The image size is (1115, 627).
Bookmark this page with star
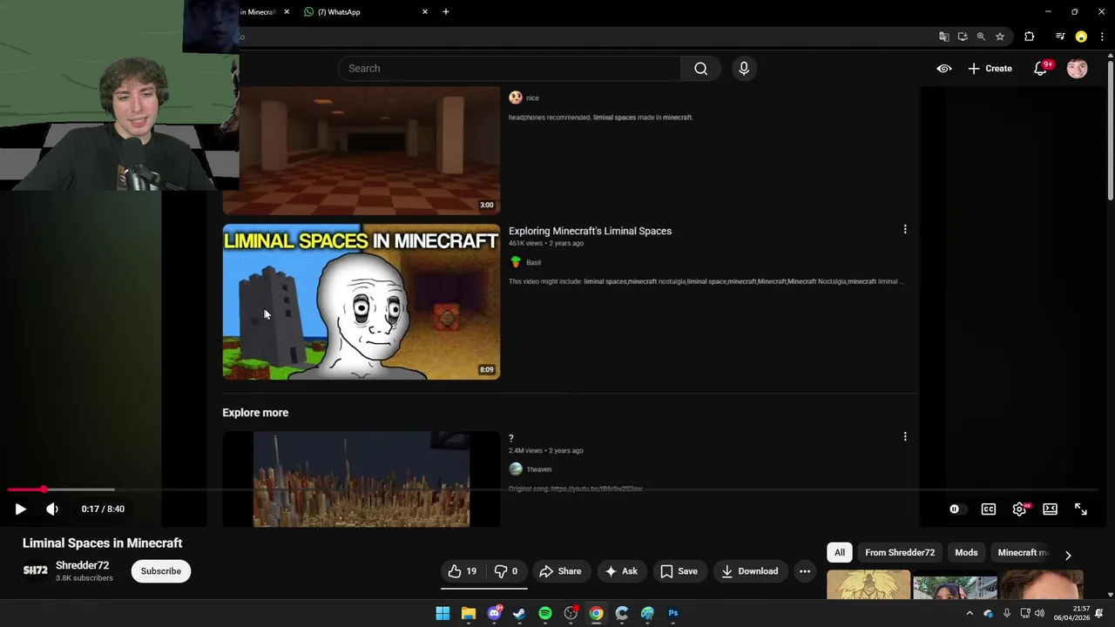tap(1000, 37)
